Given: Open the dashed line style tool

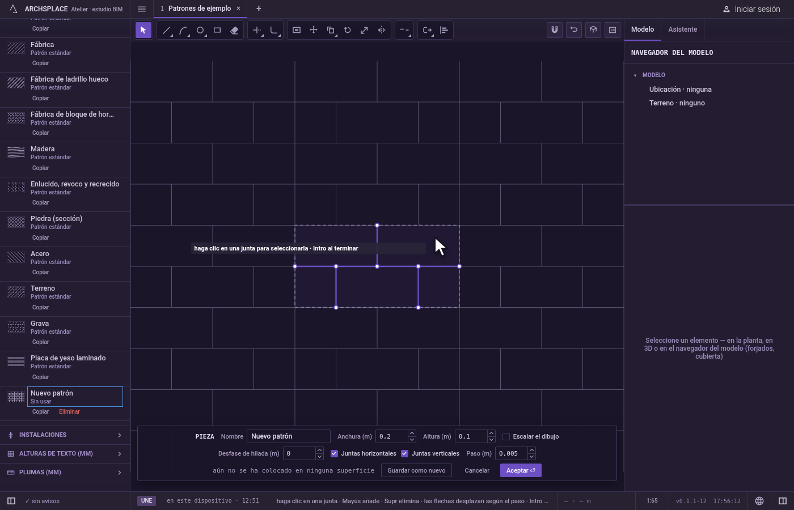Looking at the screenshot, I should click(404, 30).
